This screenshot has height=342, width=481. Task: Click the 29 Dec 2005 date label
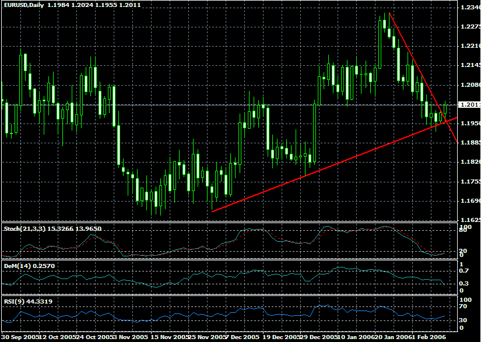click(319, 337)
